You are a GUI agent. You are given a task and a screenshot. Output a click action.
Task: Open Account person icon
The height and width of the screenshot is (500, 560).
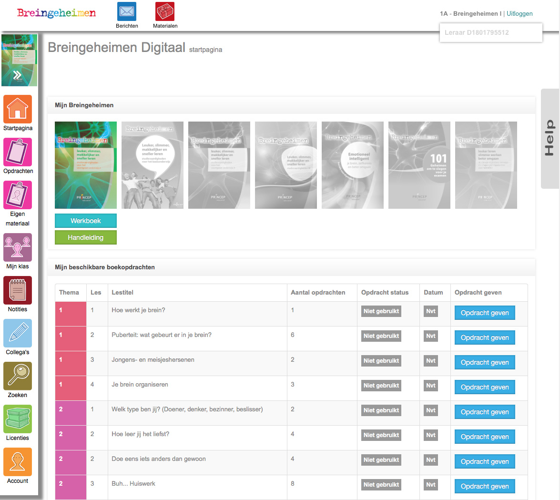[x=18, y=461]
